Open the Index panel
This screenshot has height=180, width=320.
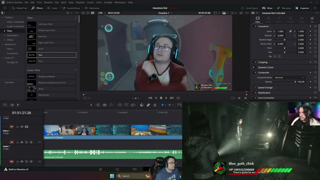[52, 8]
